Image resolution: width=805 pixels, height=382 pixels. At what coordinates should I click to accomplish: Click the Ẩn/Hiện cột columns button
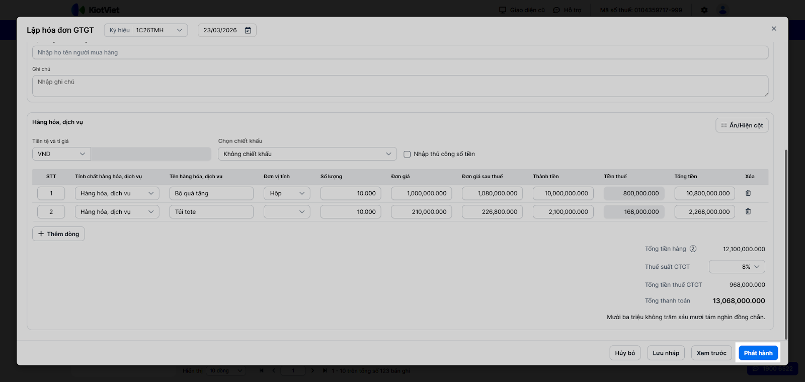pos(742,125)
